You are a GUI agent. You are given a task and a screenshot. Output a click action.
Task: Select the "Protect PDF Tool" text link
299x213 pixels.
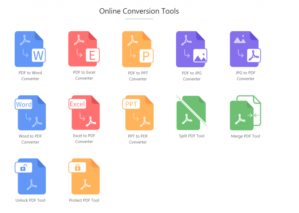coord(84,200)
